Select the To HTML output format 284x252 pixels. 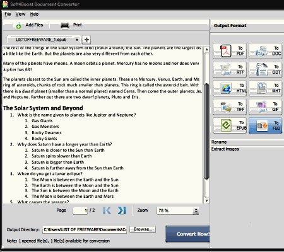(x=230, y=88)
